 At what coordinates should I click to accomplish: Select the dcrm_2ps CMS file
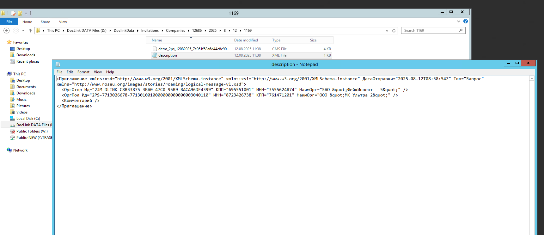[x=241, y=49]
